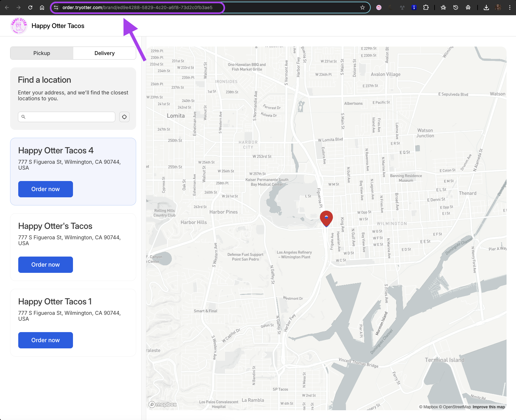Bookmark this page with the star icon
The image size is (516, 420).
tap(363, 7)
